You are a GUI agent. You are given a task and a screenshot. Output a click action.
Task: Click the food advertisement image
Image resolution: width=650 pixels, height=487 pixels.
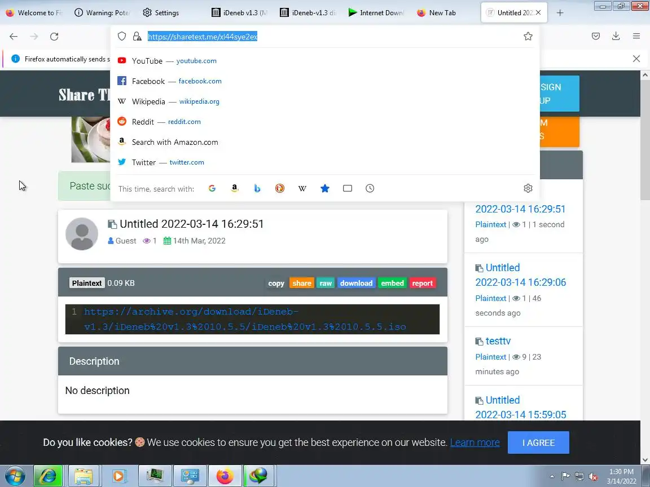coord(91,140)
